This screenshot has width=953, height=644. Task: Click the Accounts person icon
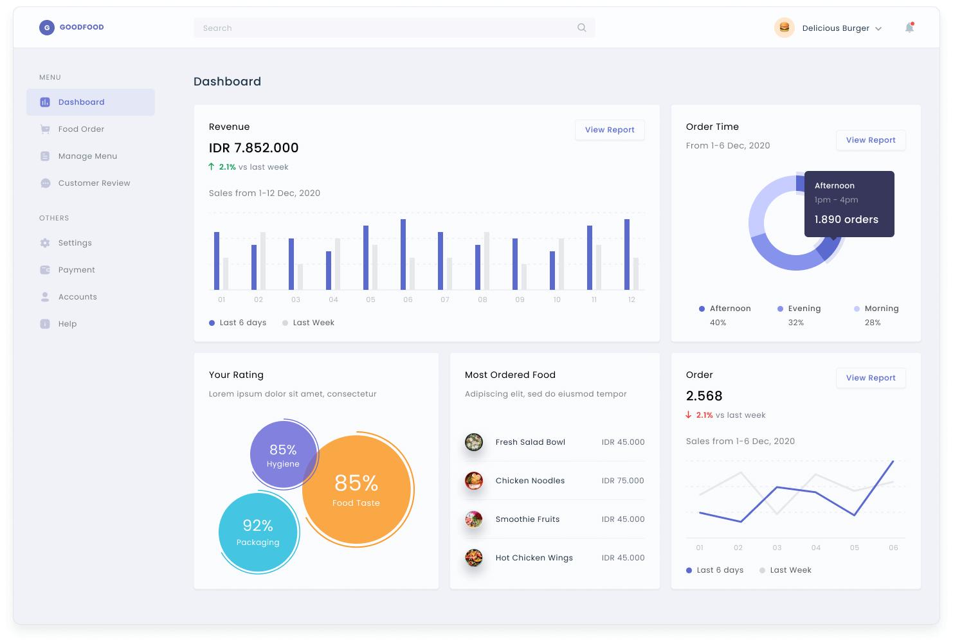tap(45, 297)
